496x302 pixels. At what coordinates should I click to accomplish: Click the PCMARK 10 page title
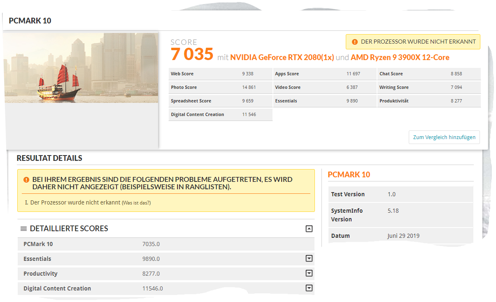pyautogui.click(x=30, y=21)
